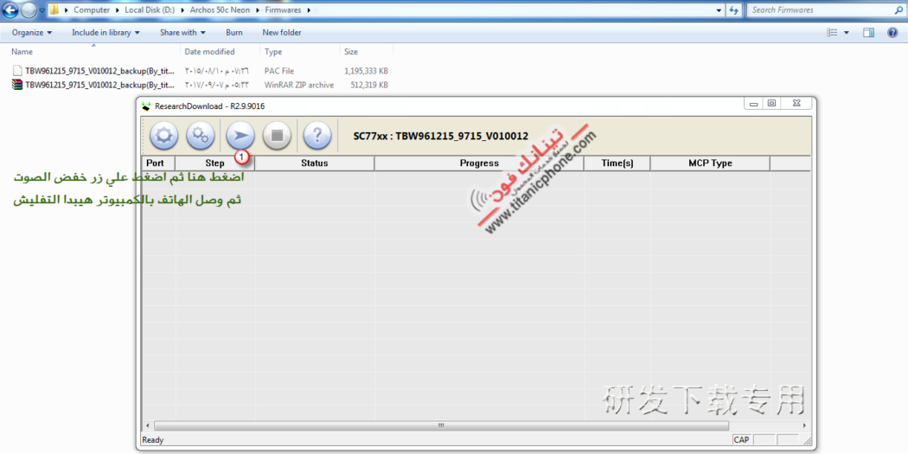Open the Organize dropdown menu
The height and width of the screenshot is (454, 908).
32,33
